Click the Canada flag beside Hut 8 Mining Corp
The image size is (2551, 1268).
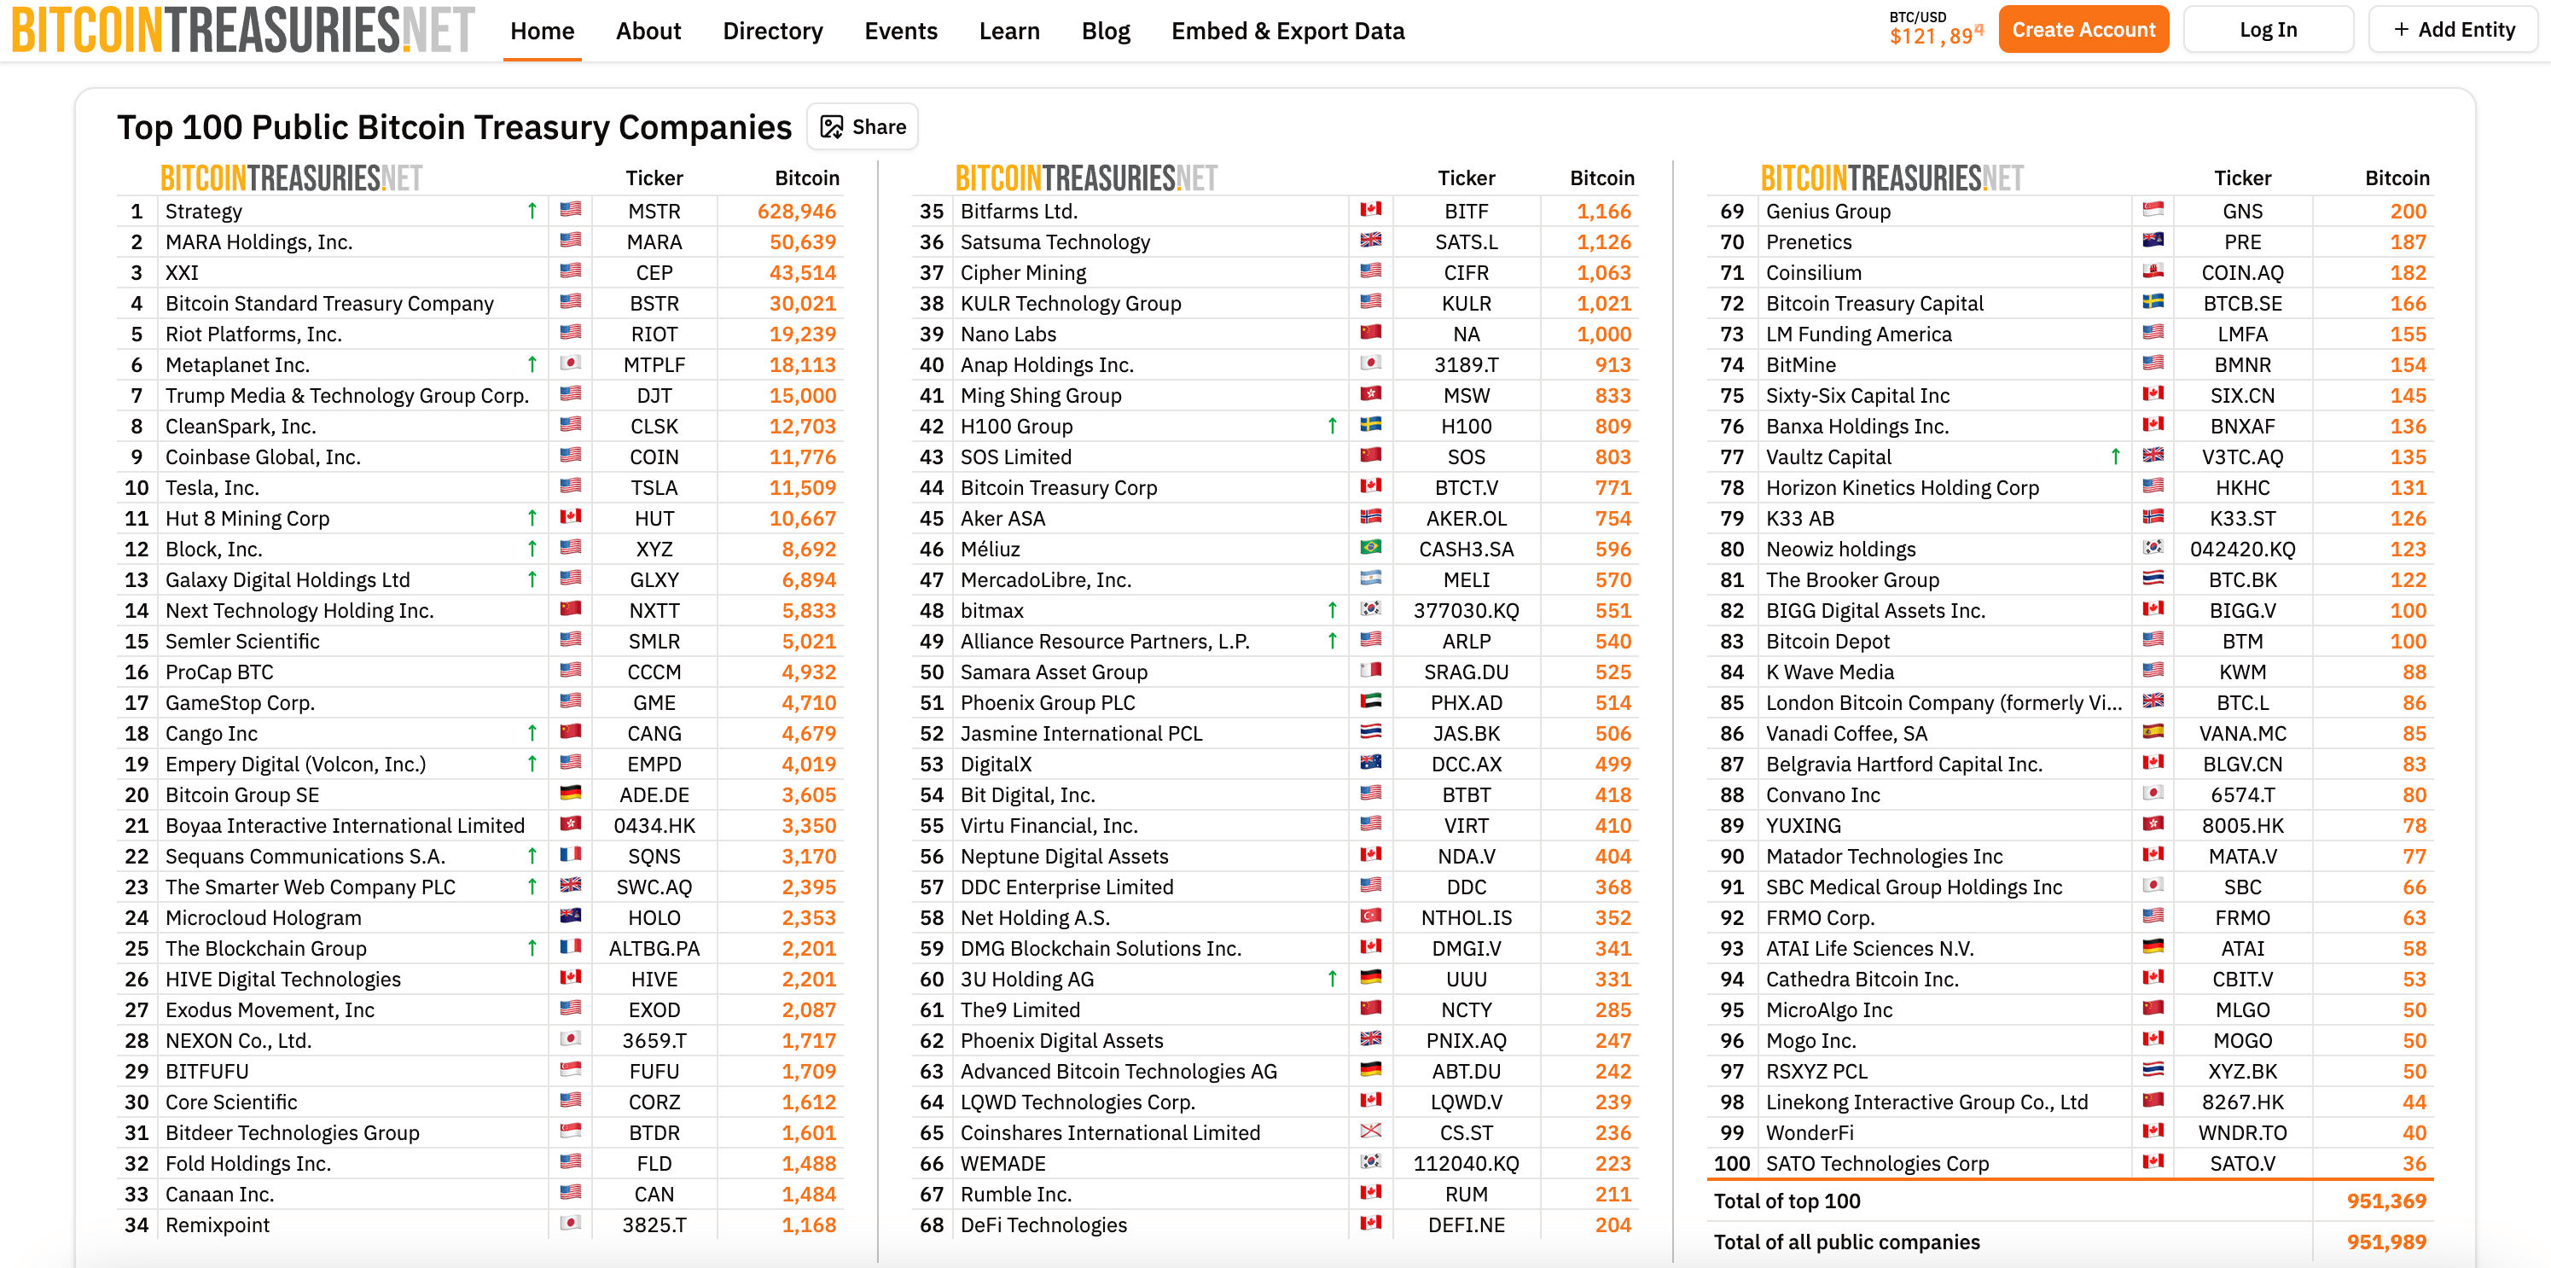coord(571,517)
